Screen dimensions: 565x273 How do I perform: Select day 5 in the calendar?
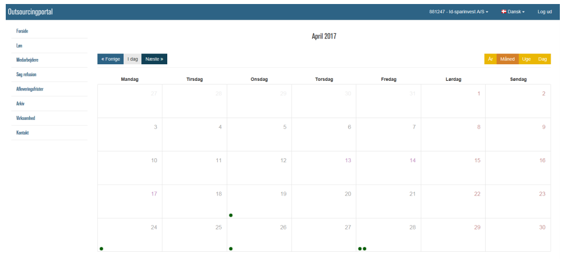(x=285, y=127)
